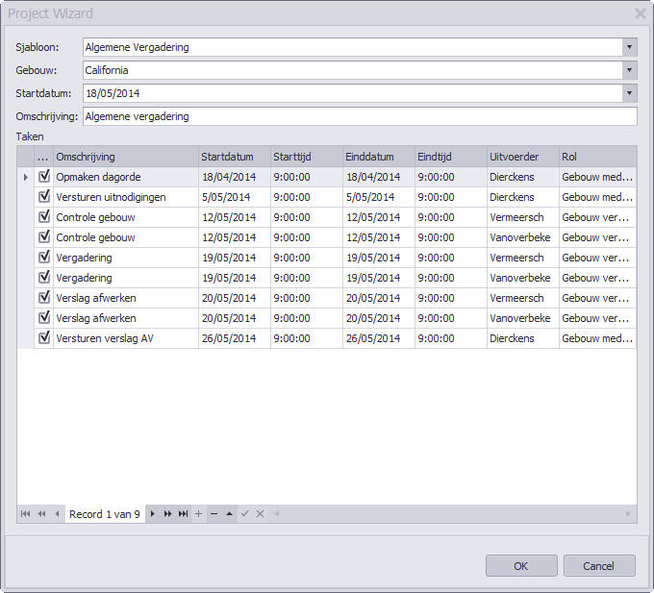
Task: Go to first record in navigator
Action: pos(25,514)
